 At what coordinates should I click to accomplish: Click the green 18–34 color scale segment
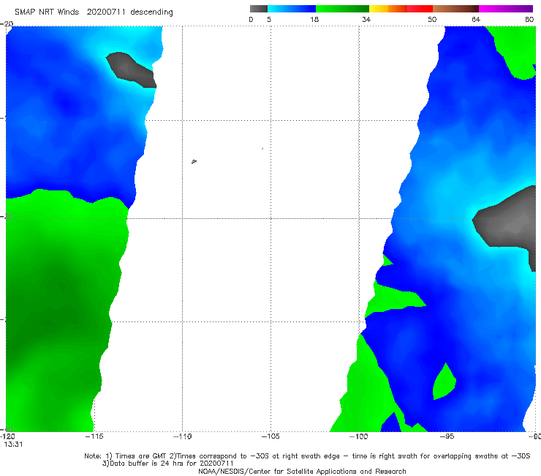tap(342, 9)
